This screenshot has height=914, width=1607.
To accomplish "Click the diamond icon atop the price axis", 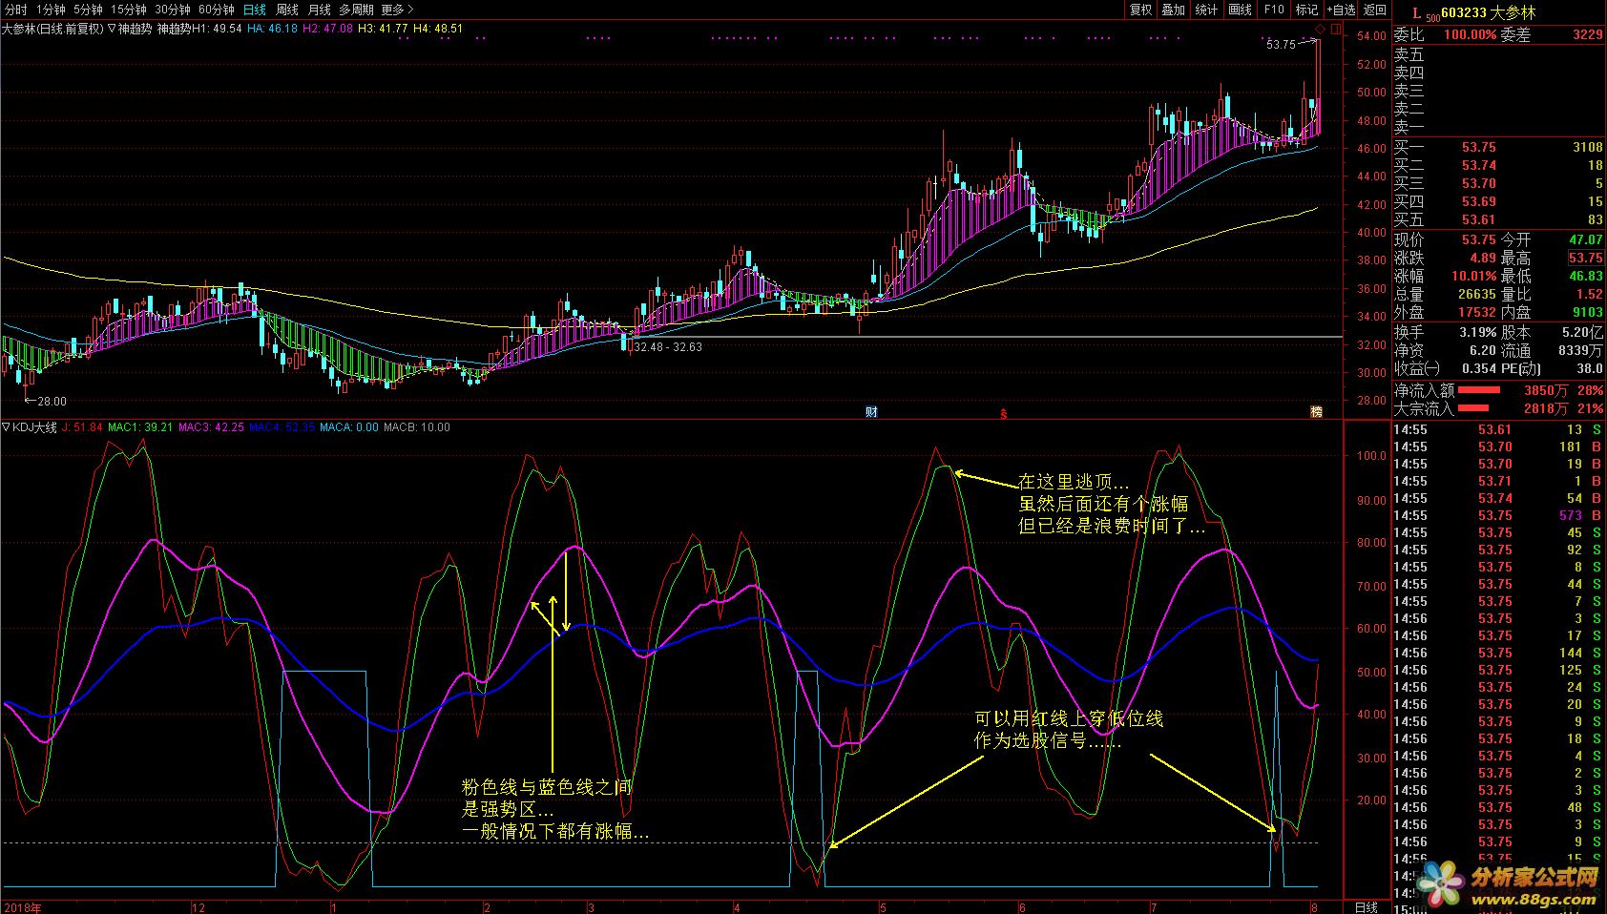I will coord(1318,31).
